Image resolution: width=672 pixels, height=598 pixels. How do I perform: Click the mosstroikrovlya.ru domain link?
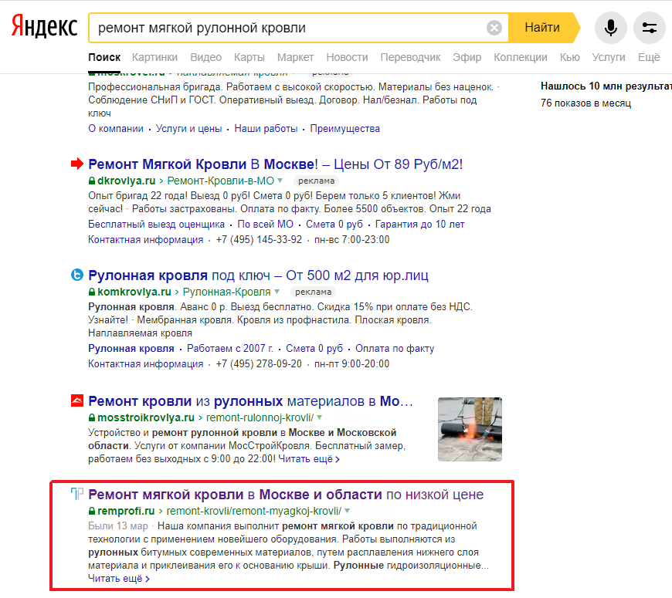click(146, 417)
